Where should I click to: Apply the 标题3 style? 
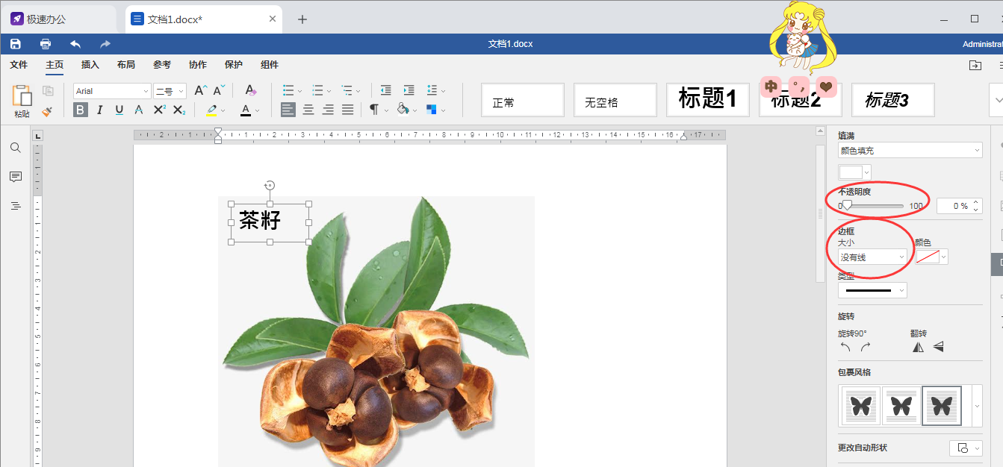click(893, 100)
